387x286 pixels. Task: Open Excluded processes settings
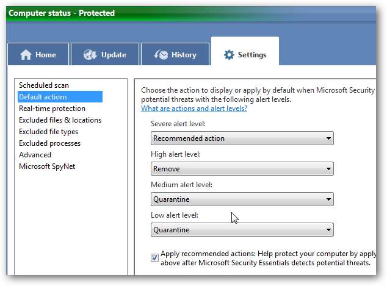pos(49,143)
